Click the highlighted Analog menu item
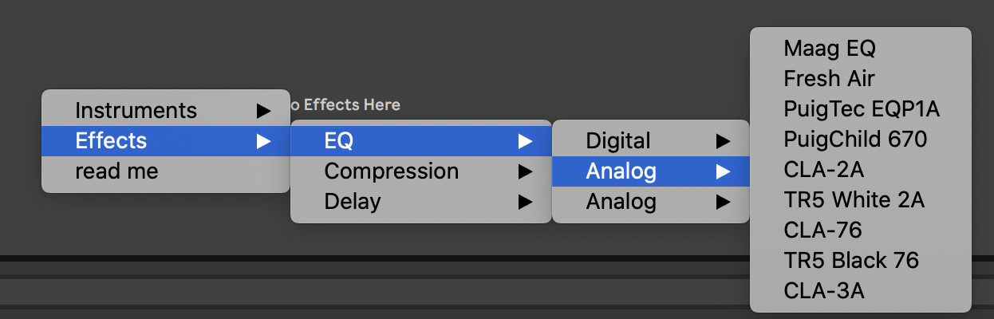 coord(650,171)
